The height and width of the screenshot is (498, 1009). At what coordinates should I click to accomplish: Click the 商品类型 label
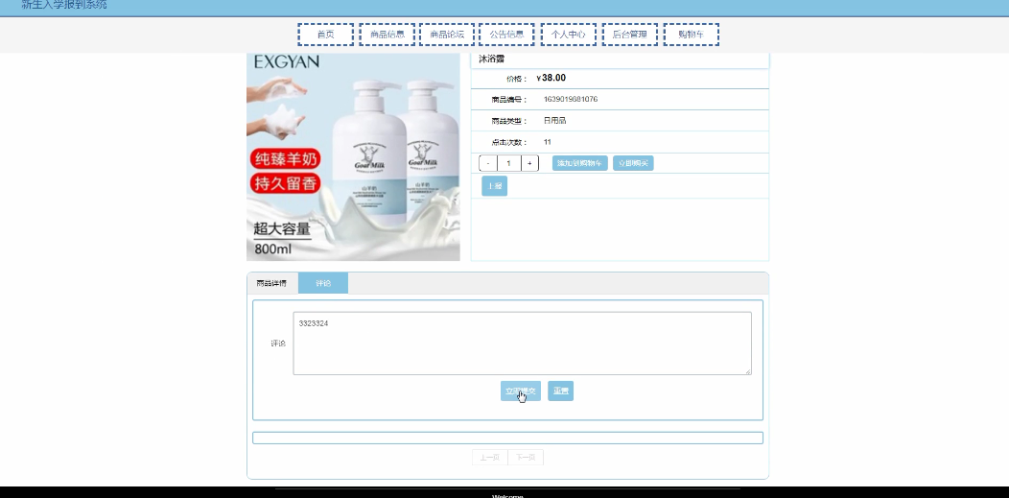(x=509, y=121)
